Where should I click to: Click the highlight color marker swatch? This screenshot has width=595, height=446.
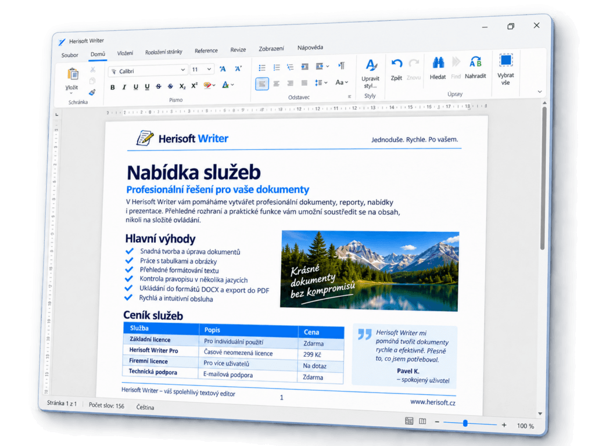[x=207, y=85]
